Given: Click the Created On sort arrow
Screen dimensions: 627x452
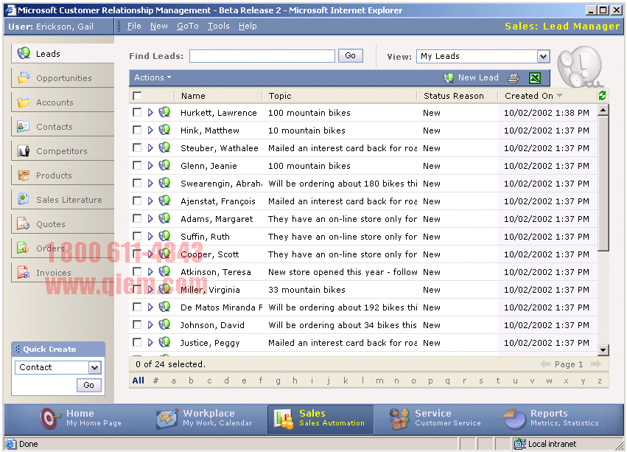Looking at the screenshot, I should point(559,96).
